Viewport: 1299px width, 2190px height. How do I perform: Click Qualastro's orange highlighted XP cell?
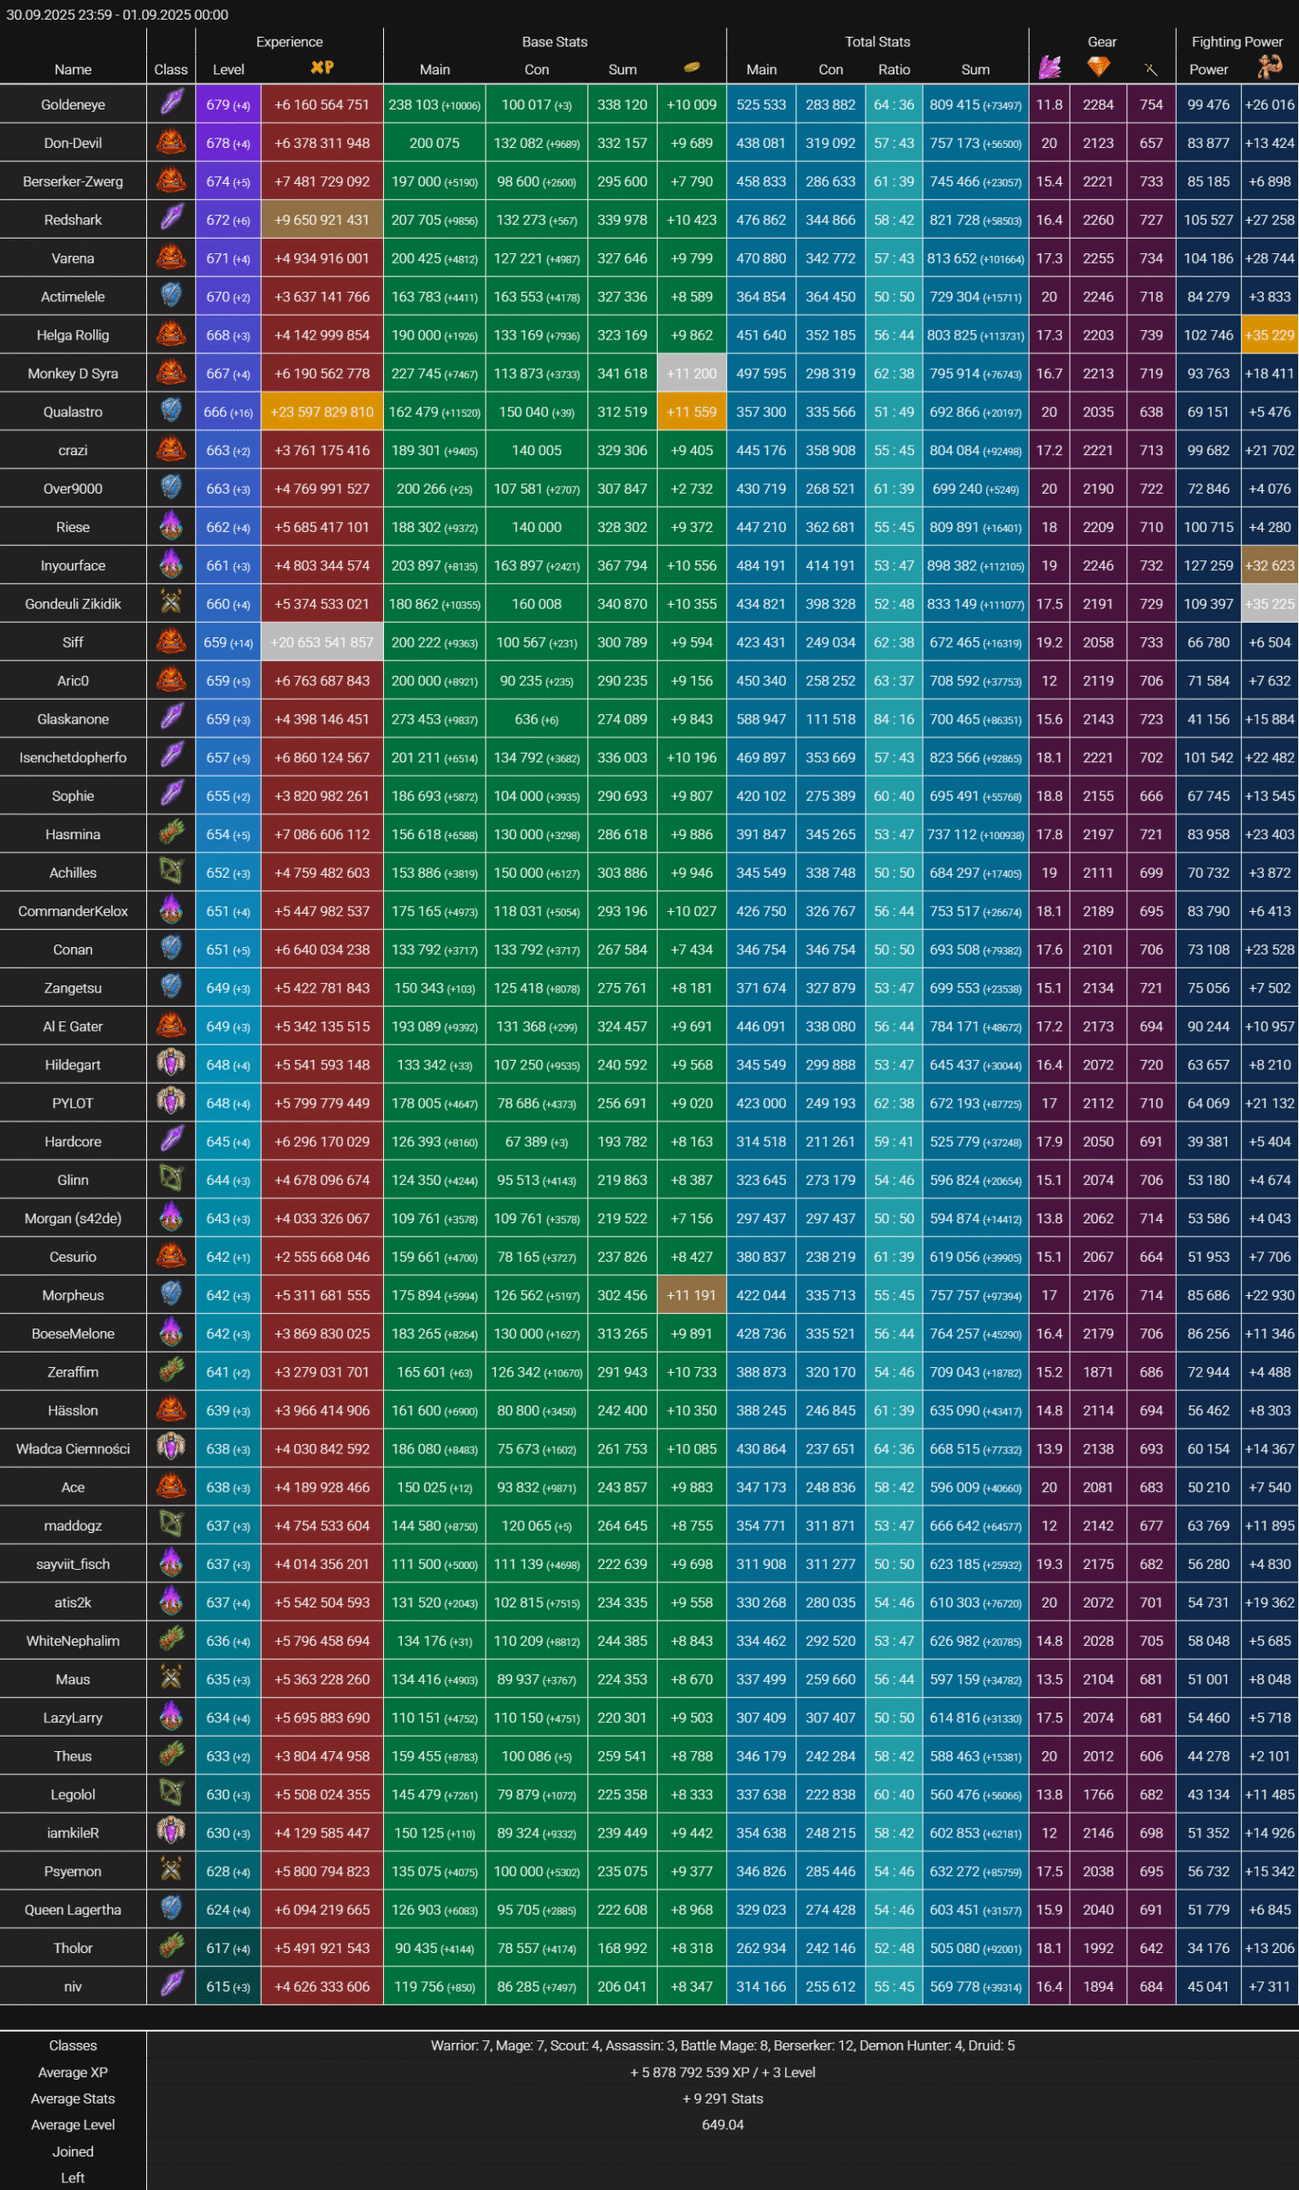pos(322,411)
